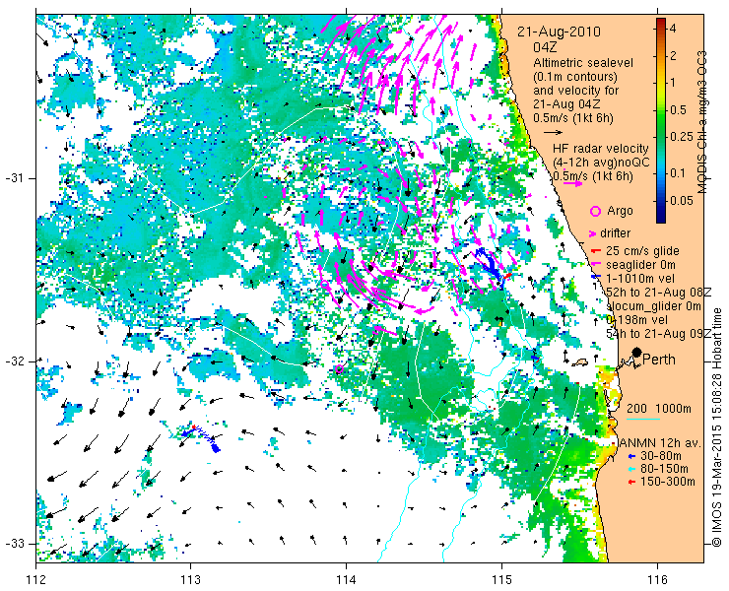This screenshot has height=591, width=729.
Task: Click the '0-198m vel' label
Action: (637, 320)
